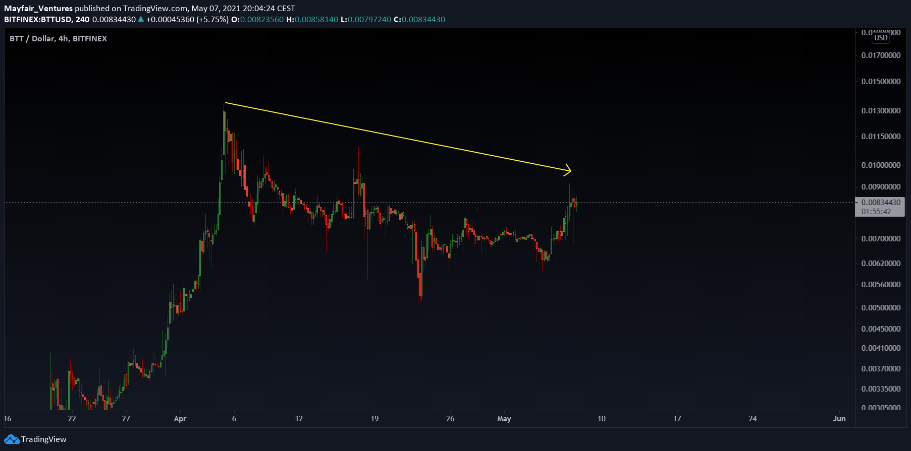Click the 24 date label on time axis
This screenshot has width=911, height=451.
pos(753,419)
